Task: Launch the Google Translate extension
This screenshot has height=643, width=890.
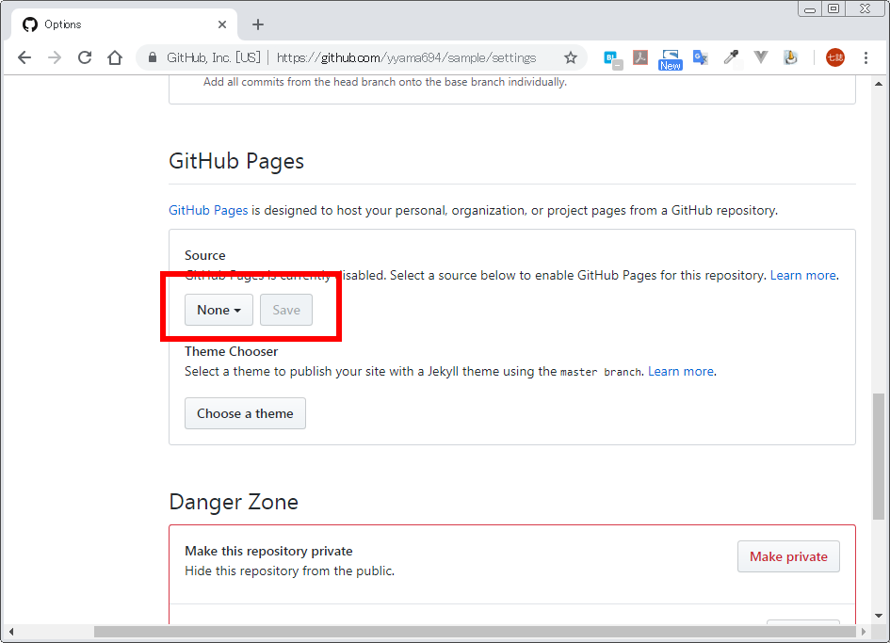Action: click(701, 57)
